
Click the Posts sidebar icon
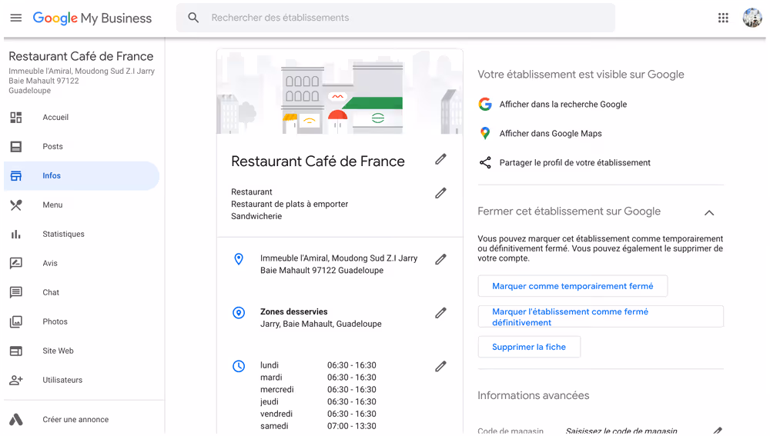point(16,147)
